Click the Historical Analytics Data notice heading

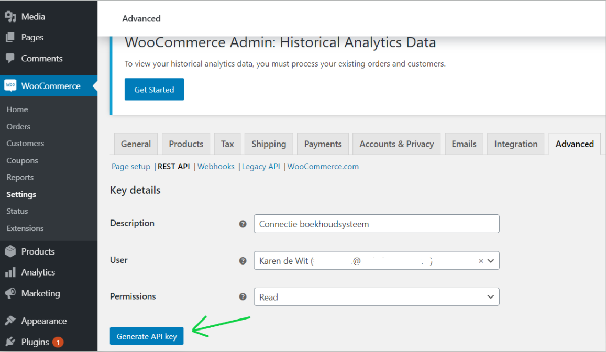pyautogui.click(x=280, y=42)
